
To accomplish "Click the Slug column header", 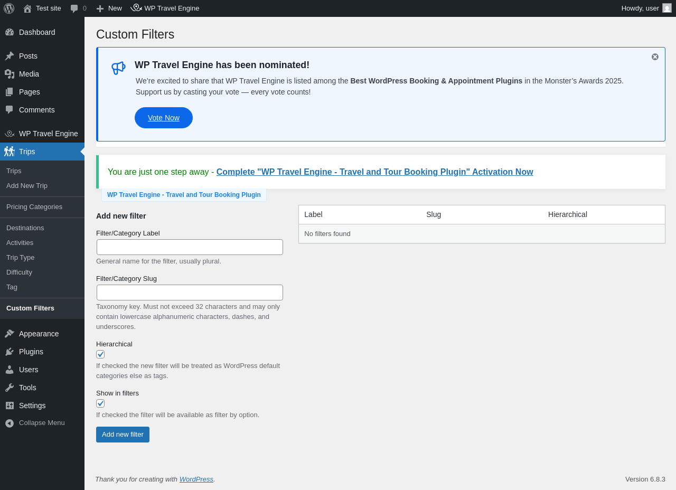I will point(434,214).
